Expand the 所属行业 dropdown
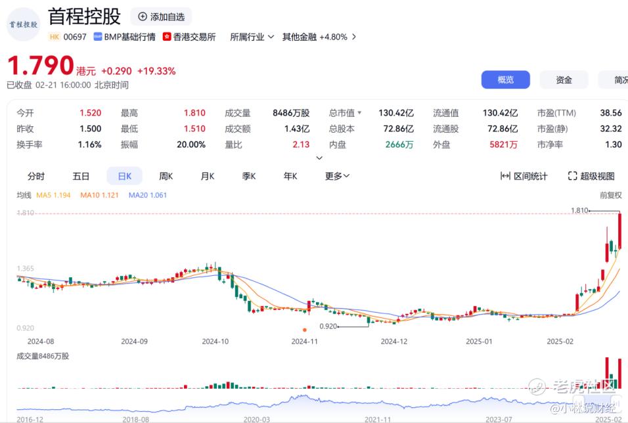628x423 pixels. (252, 37)
